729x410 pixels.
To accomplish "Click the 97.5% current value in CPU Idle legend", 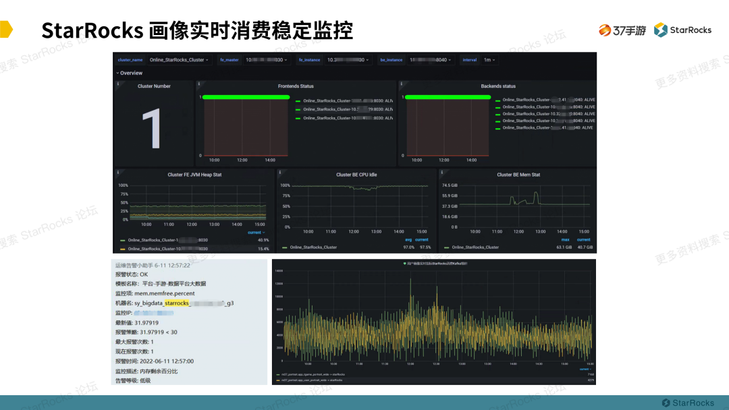I will point(425,247).
